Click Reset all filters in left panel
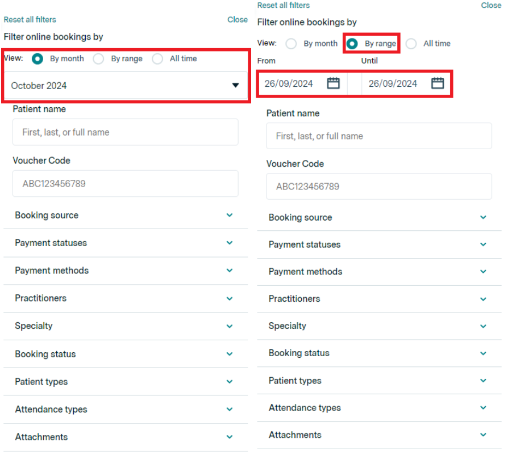 30,19
